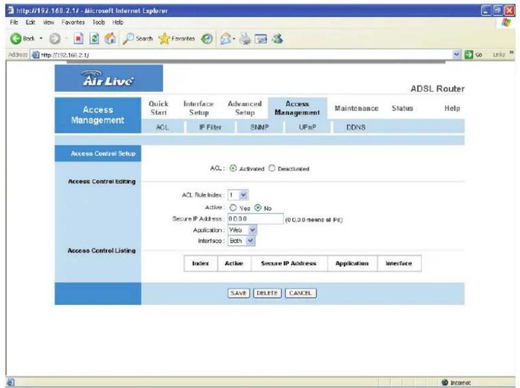
Task: Open the Mail envelope icon
Action: pos(225,39)
